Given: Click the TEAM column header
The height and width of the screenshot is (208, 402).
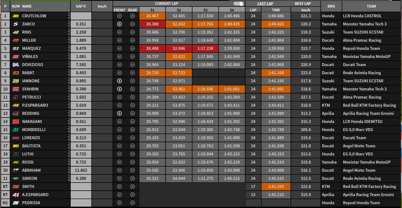Looking at the screenshot, I should coord(372,6).
